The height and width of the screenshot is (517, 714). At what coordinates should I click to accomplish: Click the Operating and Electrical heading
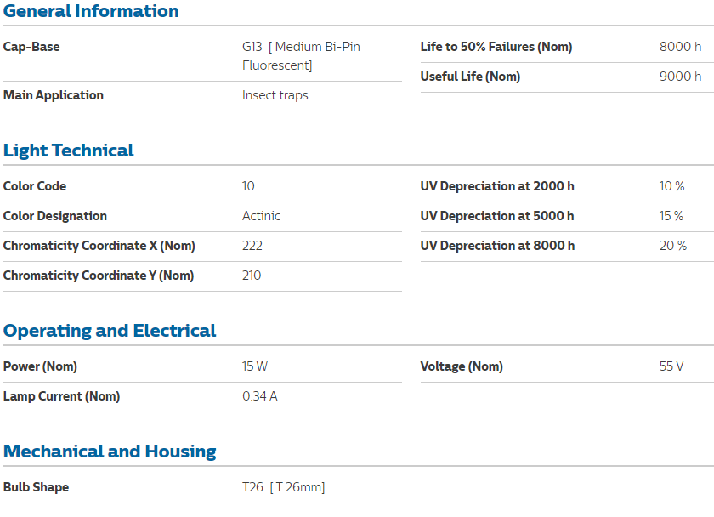[110, 331]
